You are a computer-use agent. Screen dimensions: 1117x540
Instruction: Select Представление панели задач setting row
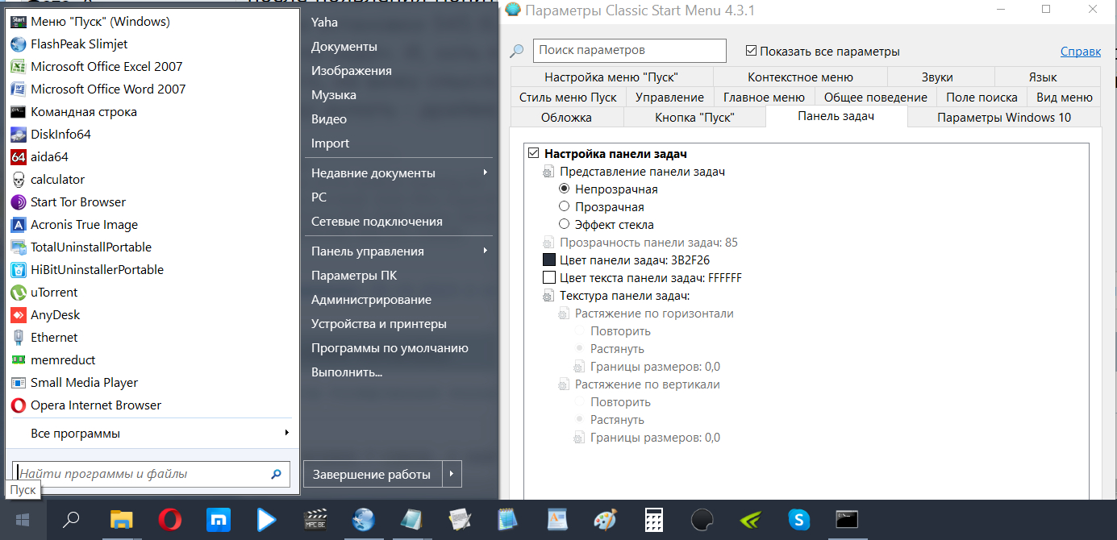pos(643,172)
